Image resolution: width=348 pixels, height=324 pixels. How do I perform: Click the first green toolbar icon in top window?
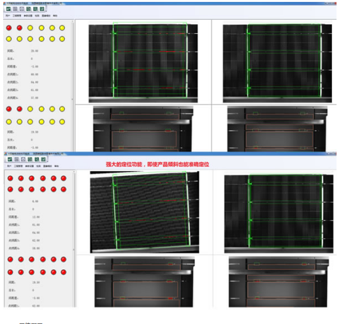click(x=8, y=9)
